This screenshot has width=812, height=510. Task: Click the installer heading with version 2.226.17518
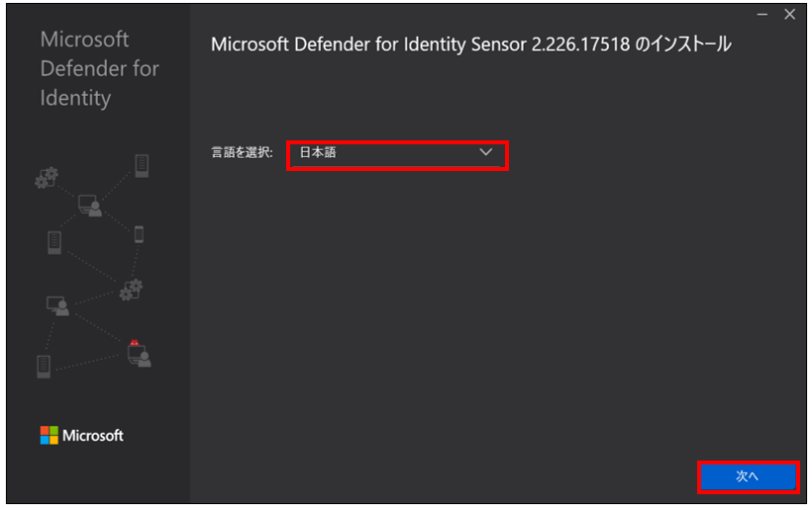click(x=471, y=44)
